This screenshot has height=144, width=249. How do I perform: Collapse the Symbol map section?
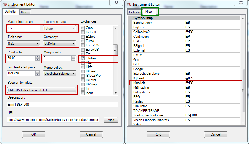pyautogui.click(x=130, y=18)
